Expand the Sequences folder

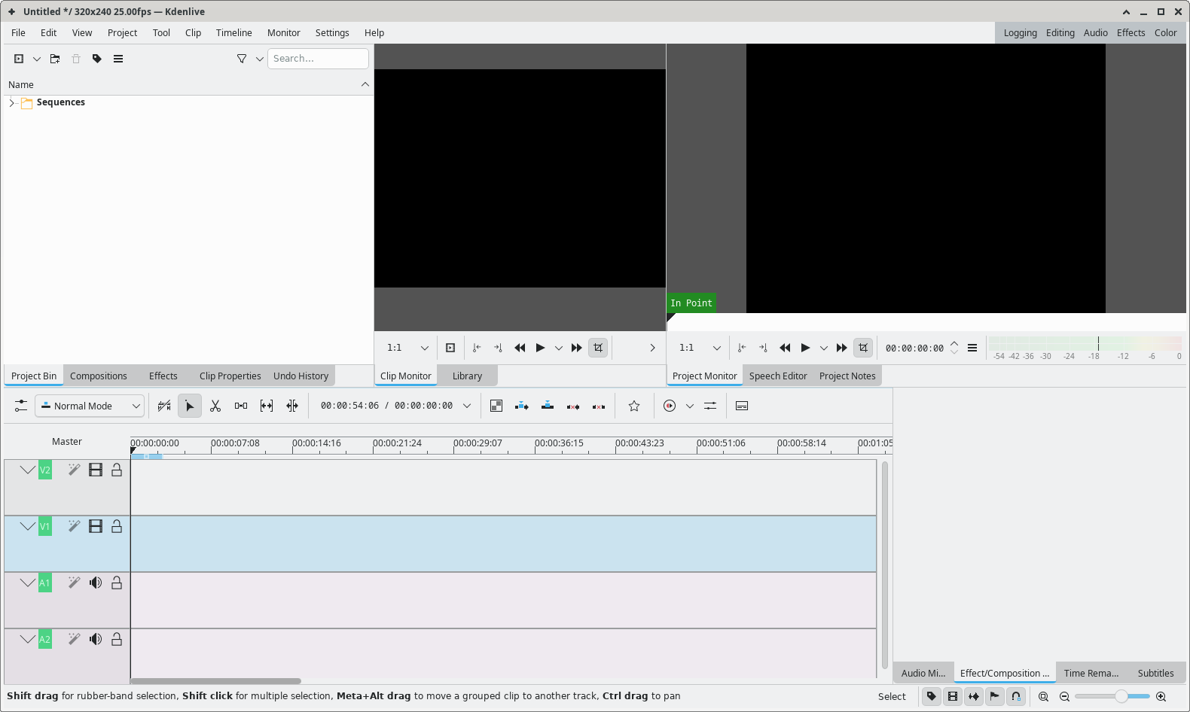click(x=11, y=102)
